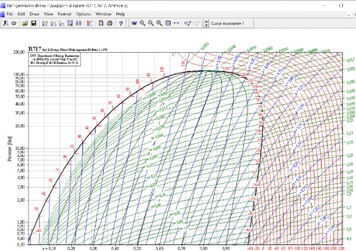This screenshot has height=251, width=356.
Task: Open the View menu
Action: 49,14
